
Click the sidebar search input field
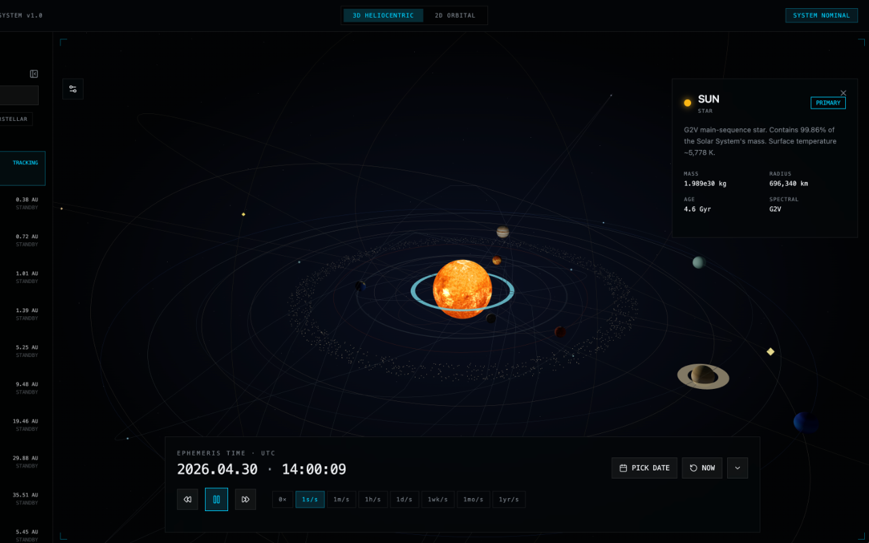point(19,95)
